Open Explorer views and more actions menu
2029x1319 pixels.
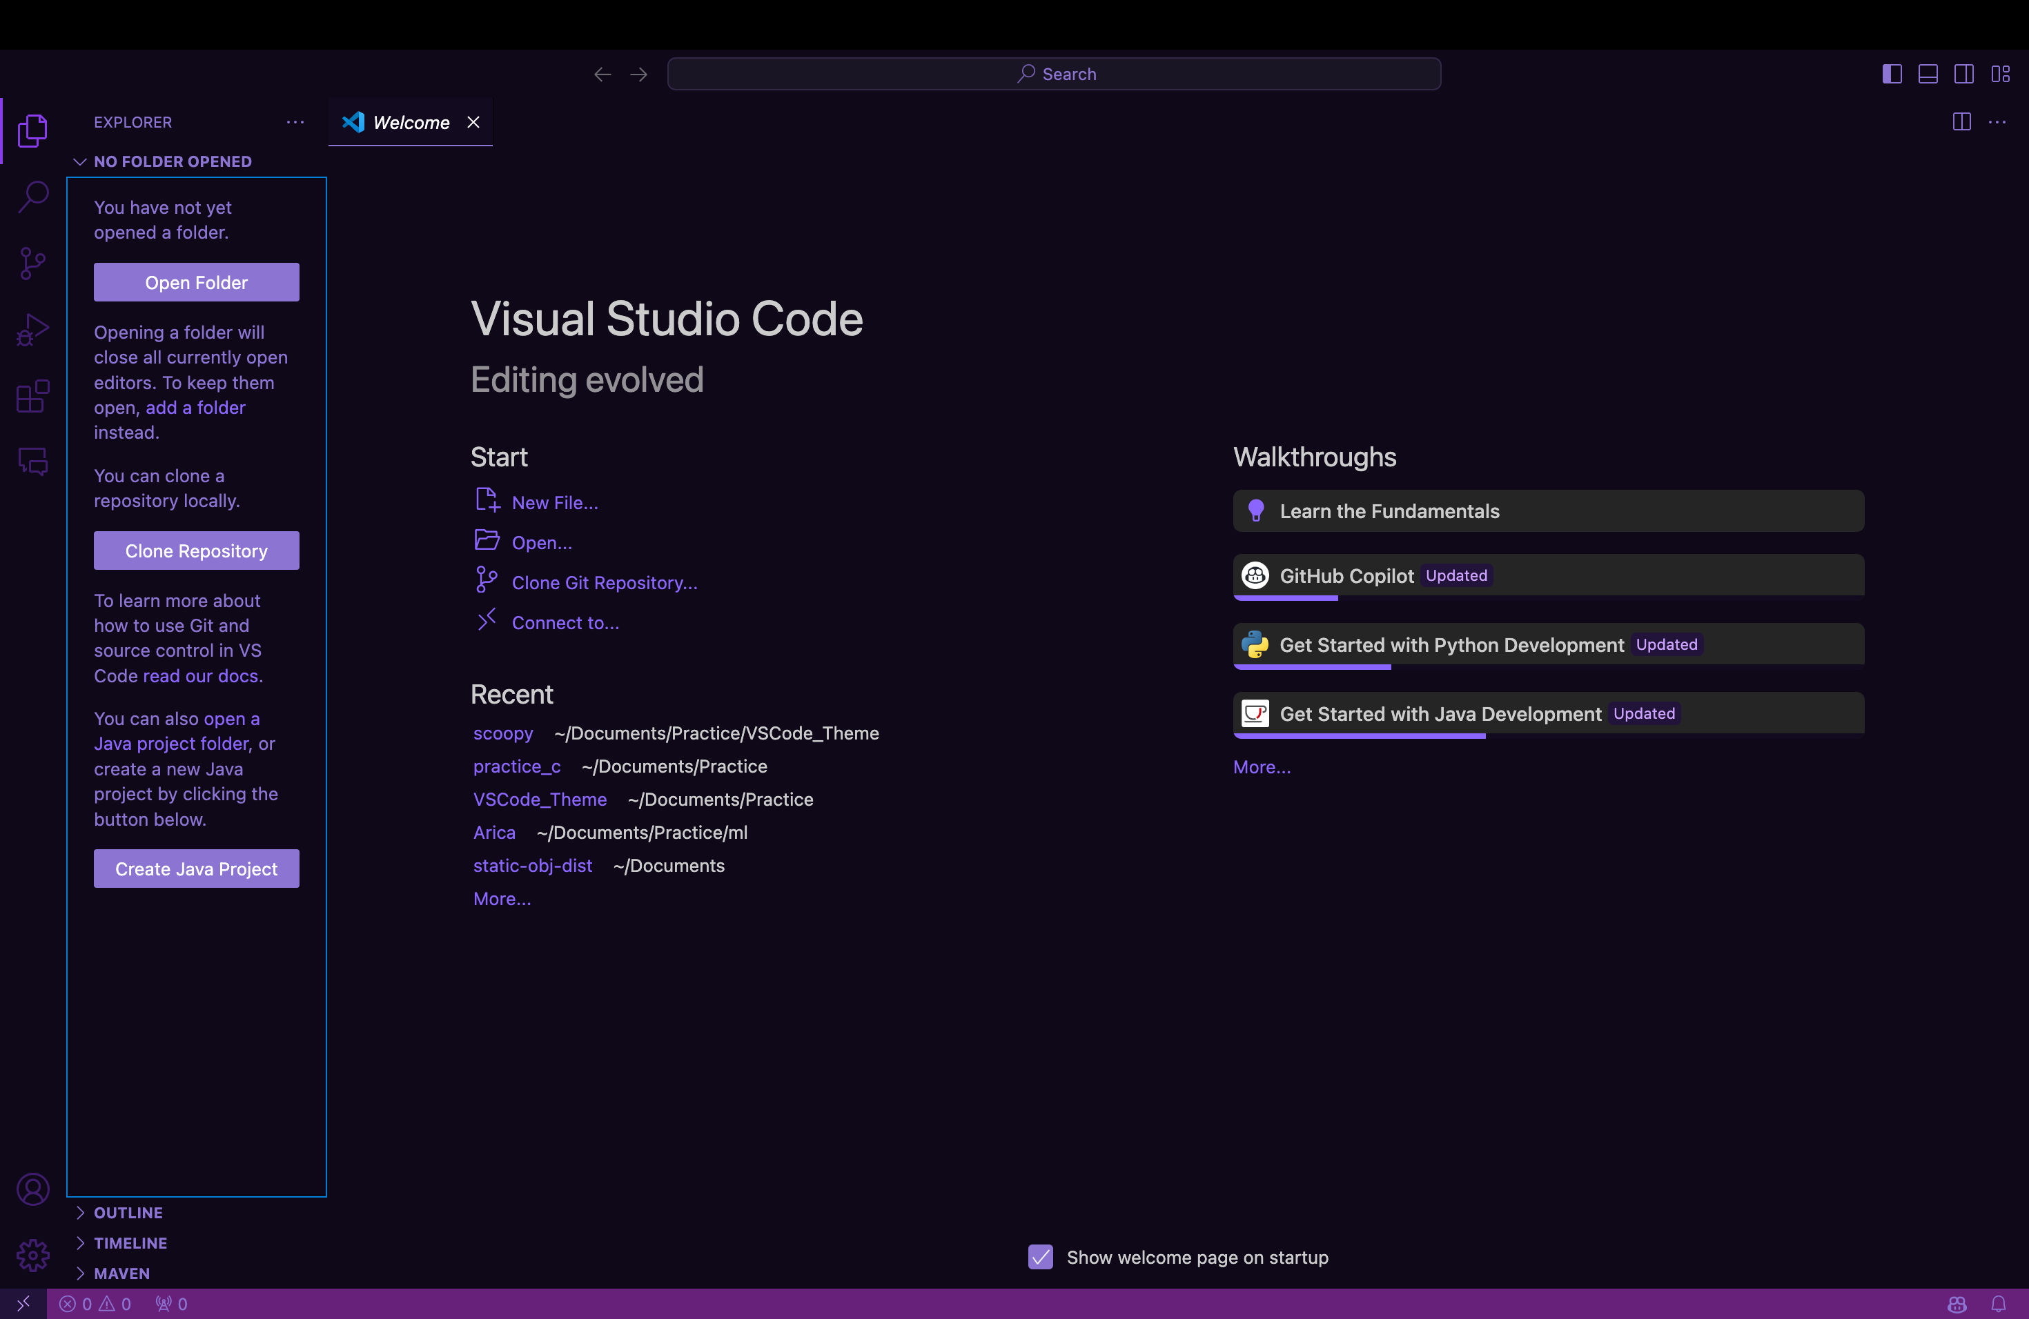[x=295, y=123]
